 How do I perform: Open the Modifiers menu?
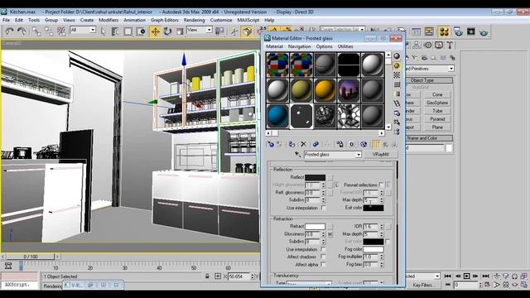108,20
